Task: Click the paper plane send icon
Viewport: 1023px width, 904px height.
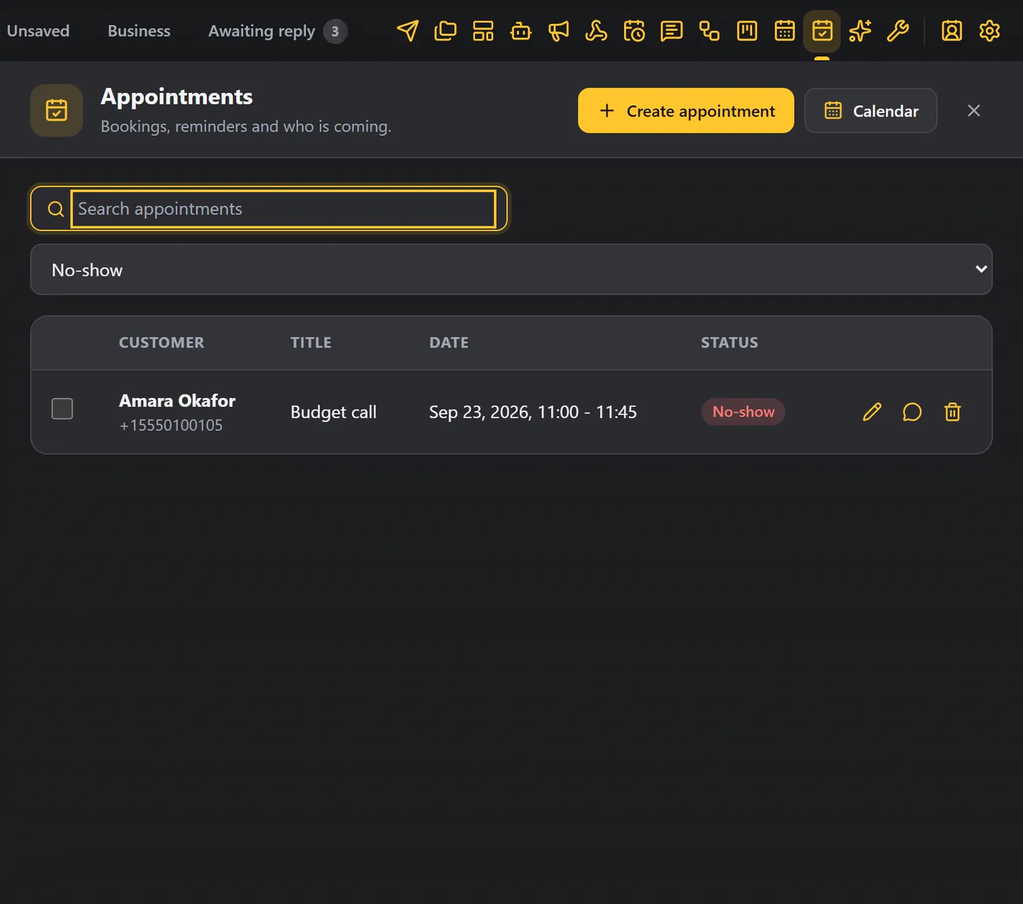Action: pos(408,31)
